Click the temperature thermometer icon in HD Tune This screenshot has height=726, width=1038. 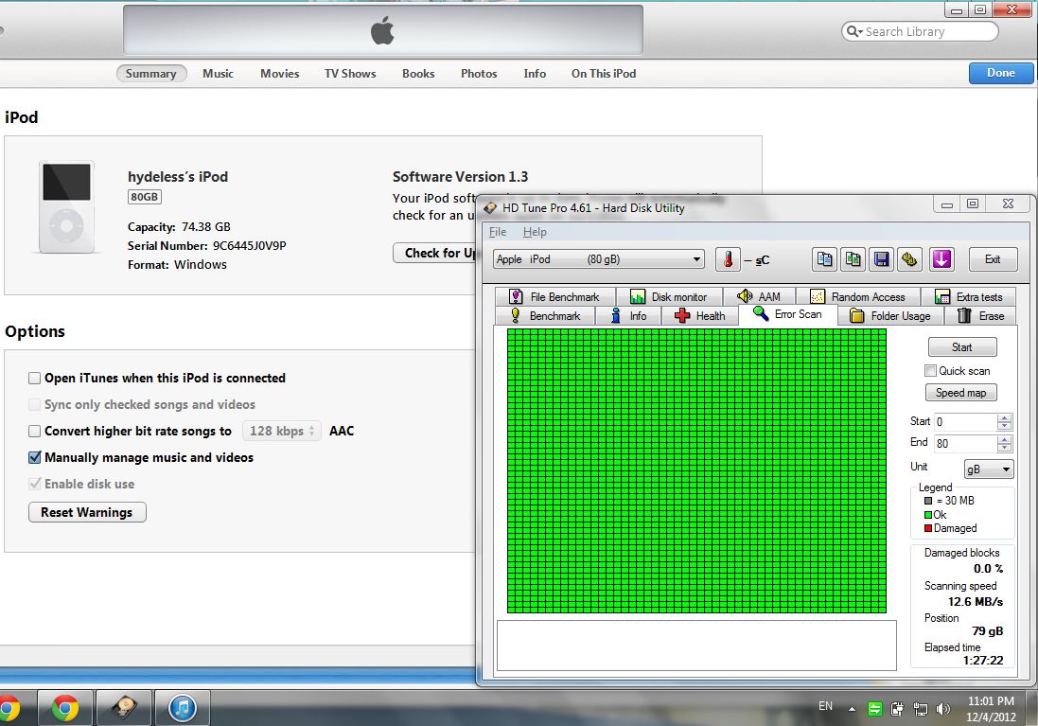728,259
